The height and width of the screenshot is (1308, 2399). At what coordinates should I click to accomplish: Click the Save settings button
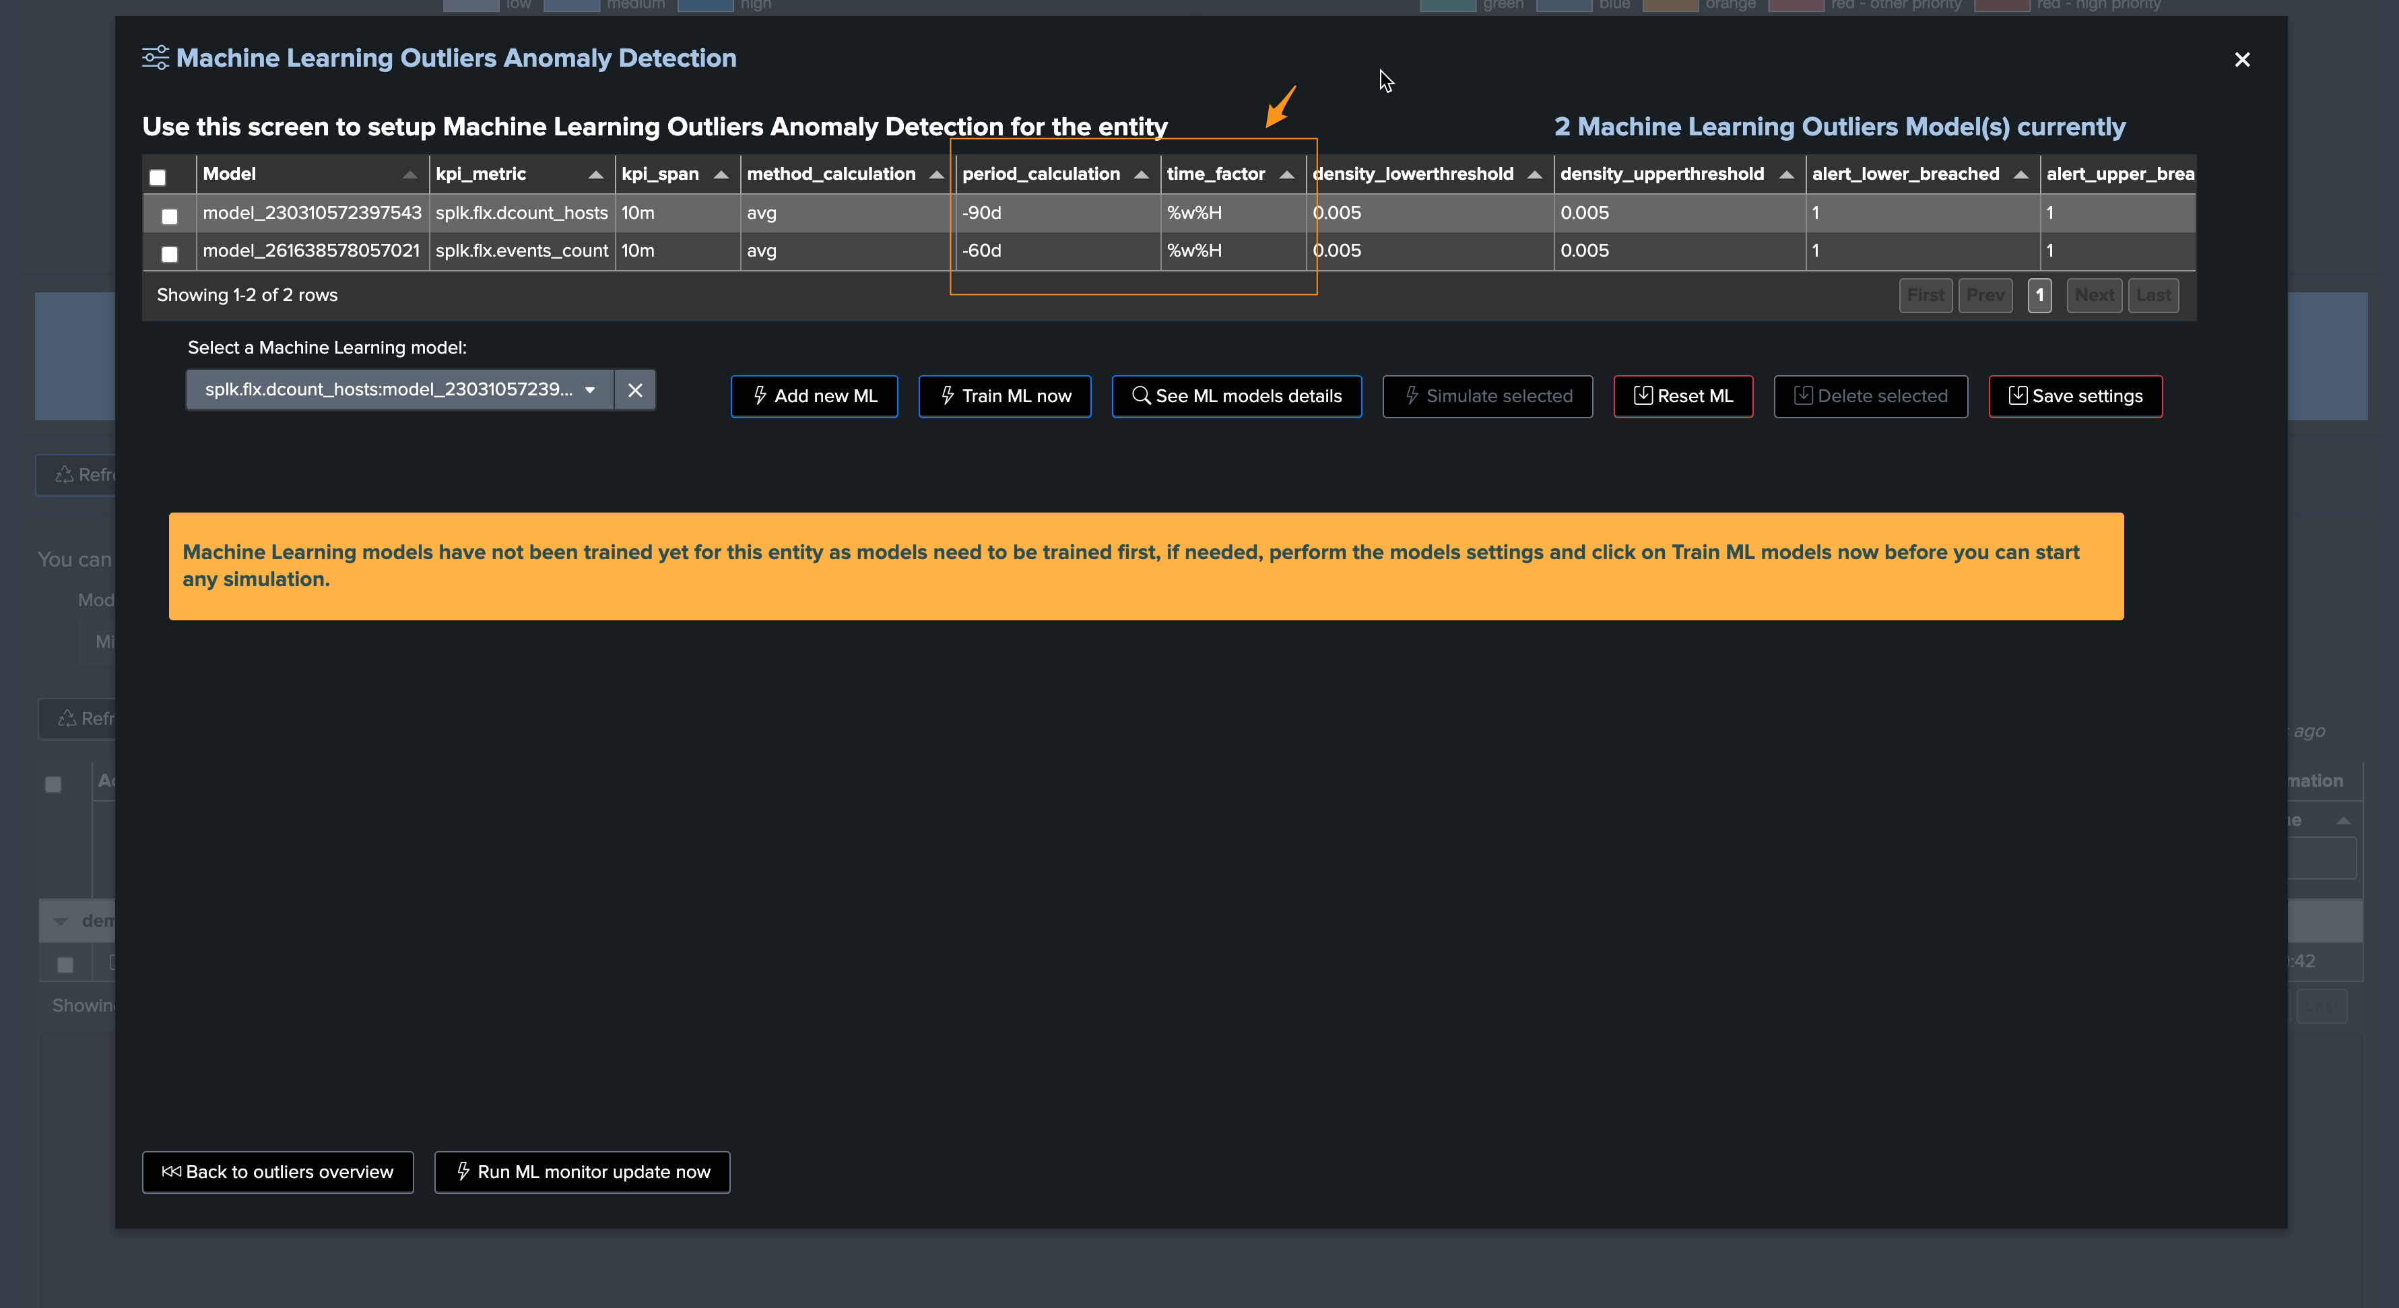point(2075,397)
